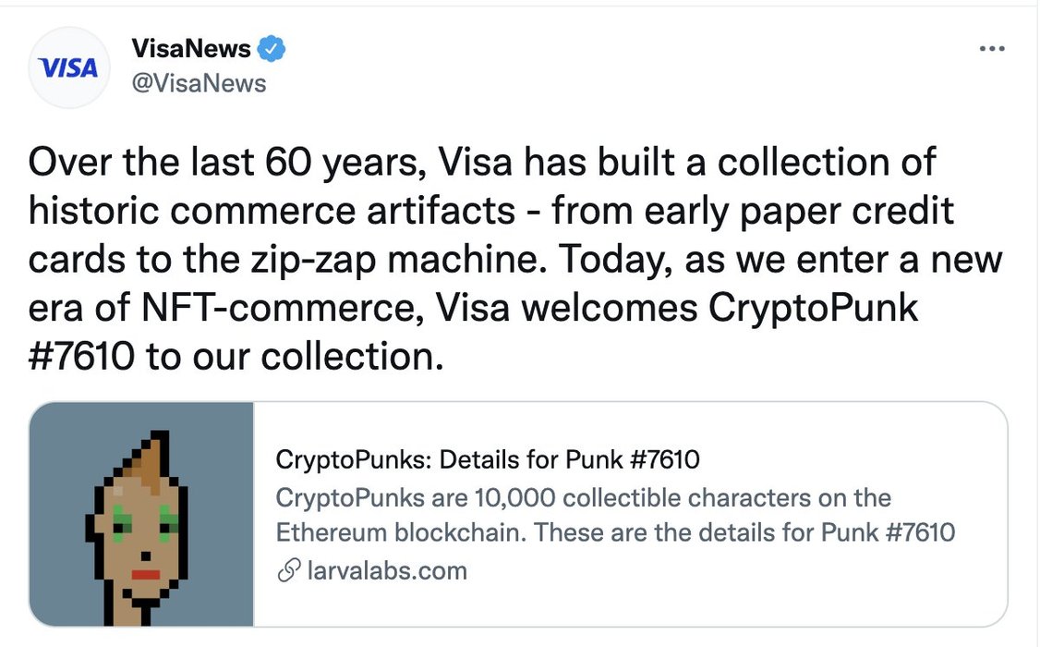The width and height of the screenshot is (1040, 647).
Task: Click the word 'CryptoPunk' in the tweet text
Action: click(x=813, y=308)
